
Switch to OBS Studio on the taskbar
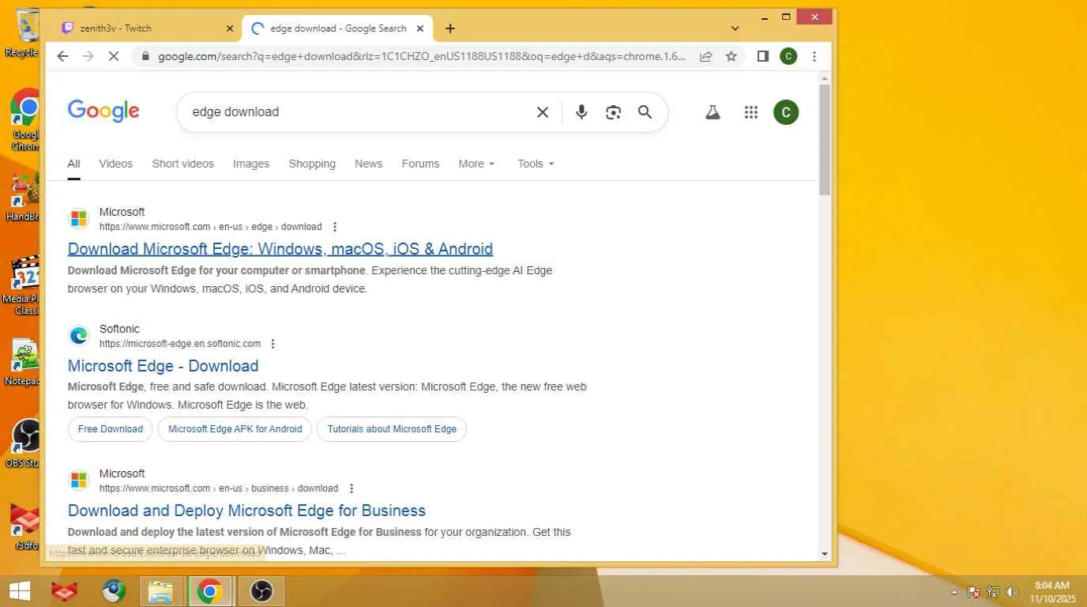click(x=261, y=591)
